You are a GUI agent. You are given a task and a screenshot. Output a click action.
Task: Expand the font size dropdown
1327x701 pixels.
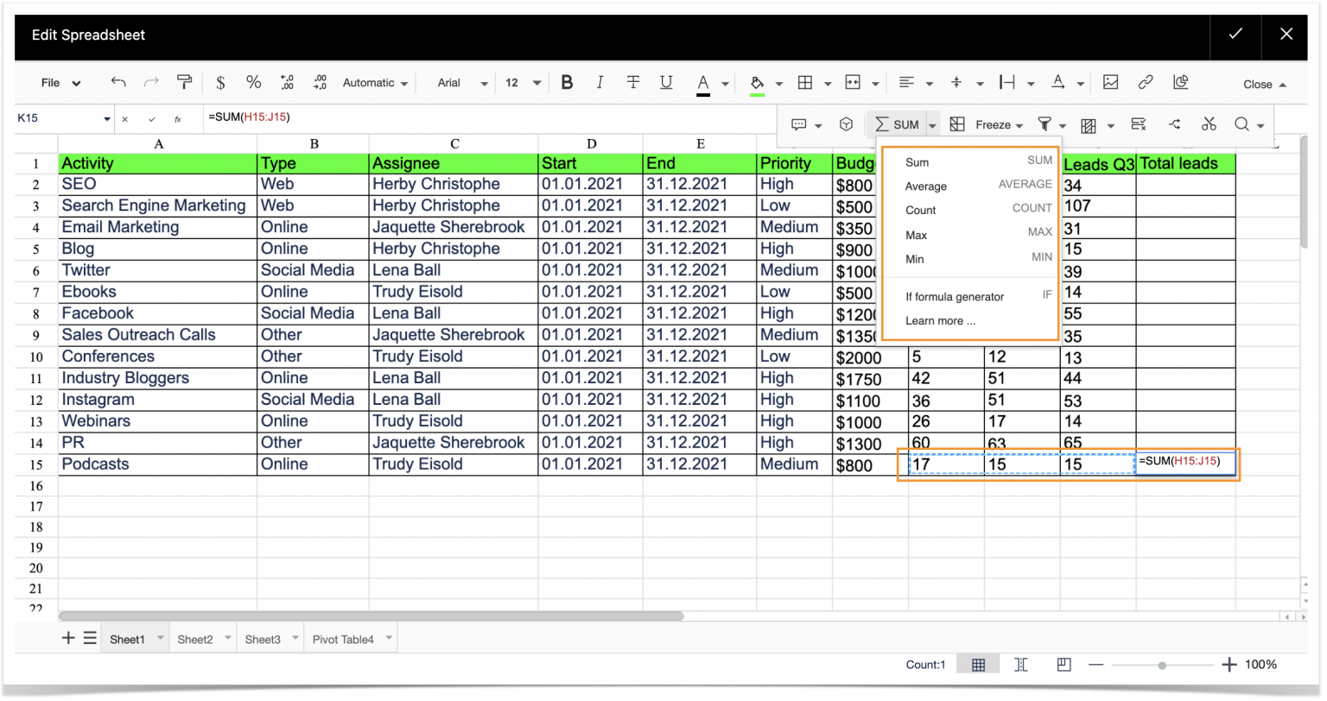pos(519,82)
